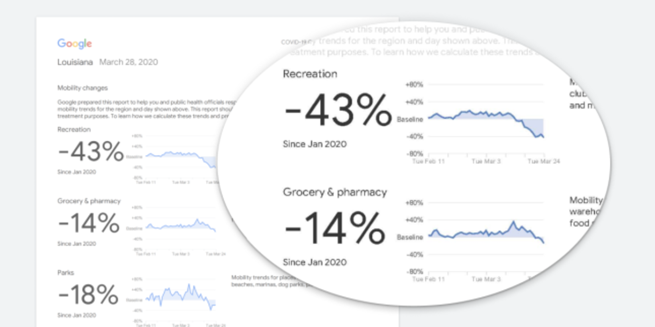Select the Mobility changes heading
The image size is (655, 327).
(x=83, y=88)
